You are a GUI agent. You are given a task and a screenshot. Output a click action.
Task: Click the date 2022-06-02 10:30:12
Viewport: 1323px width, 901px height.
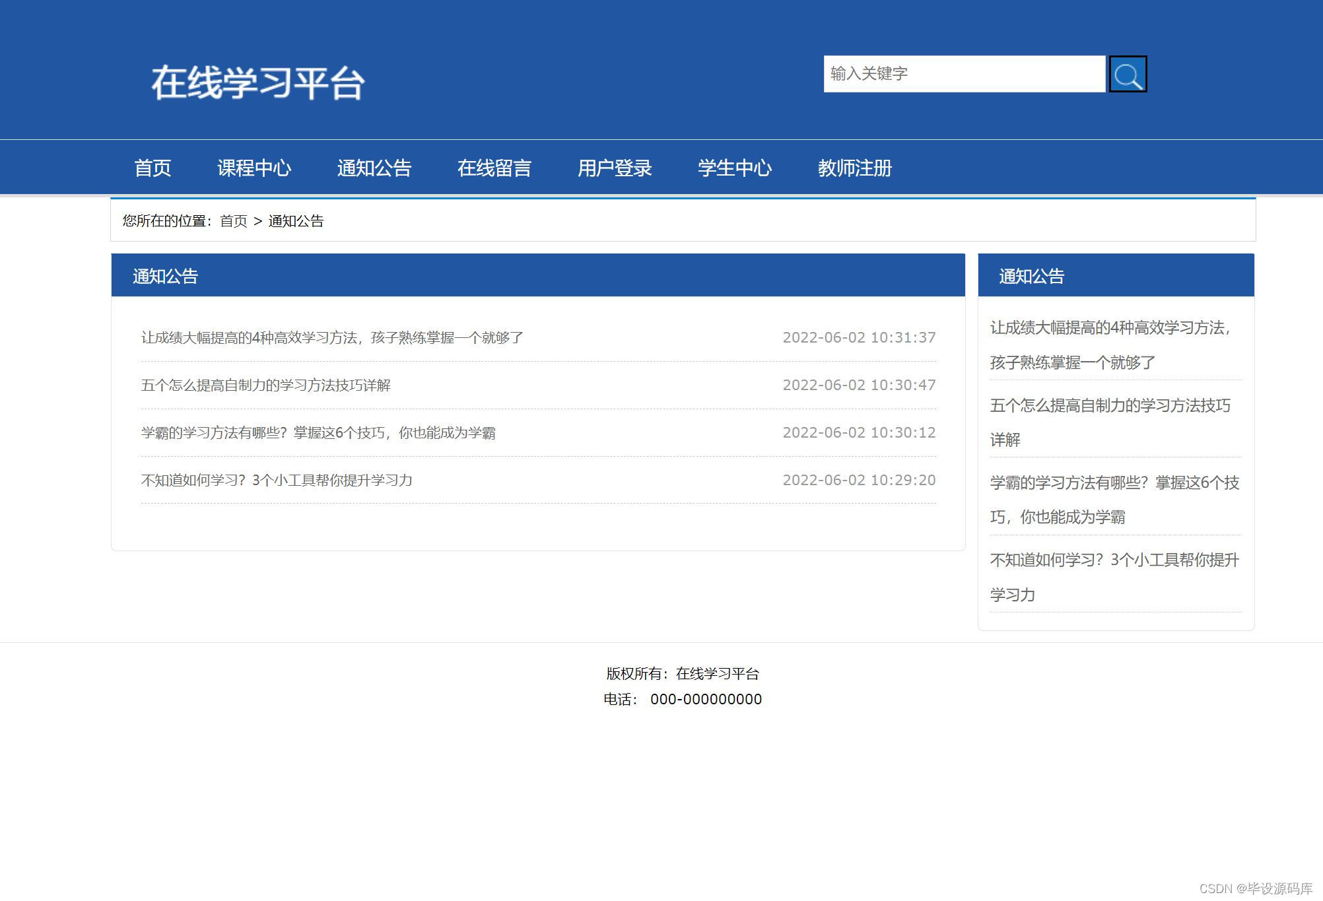pos(859,433)
